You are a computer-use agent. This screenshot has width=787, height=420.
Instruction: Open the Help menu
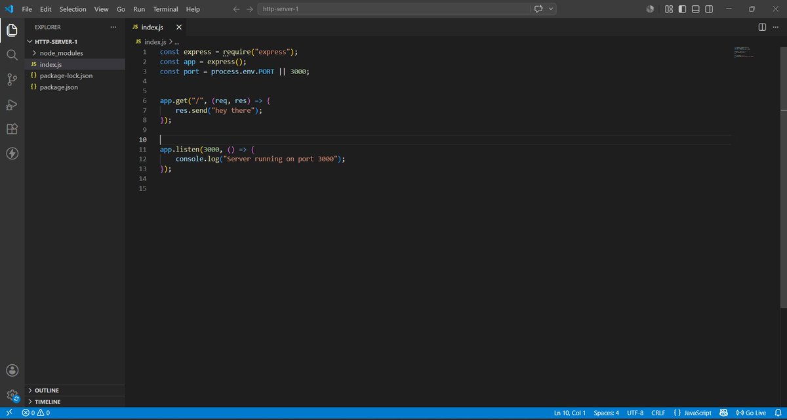pos(193,9)
